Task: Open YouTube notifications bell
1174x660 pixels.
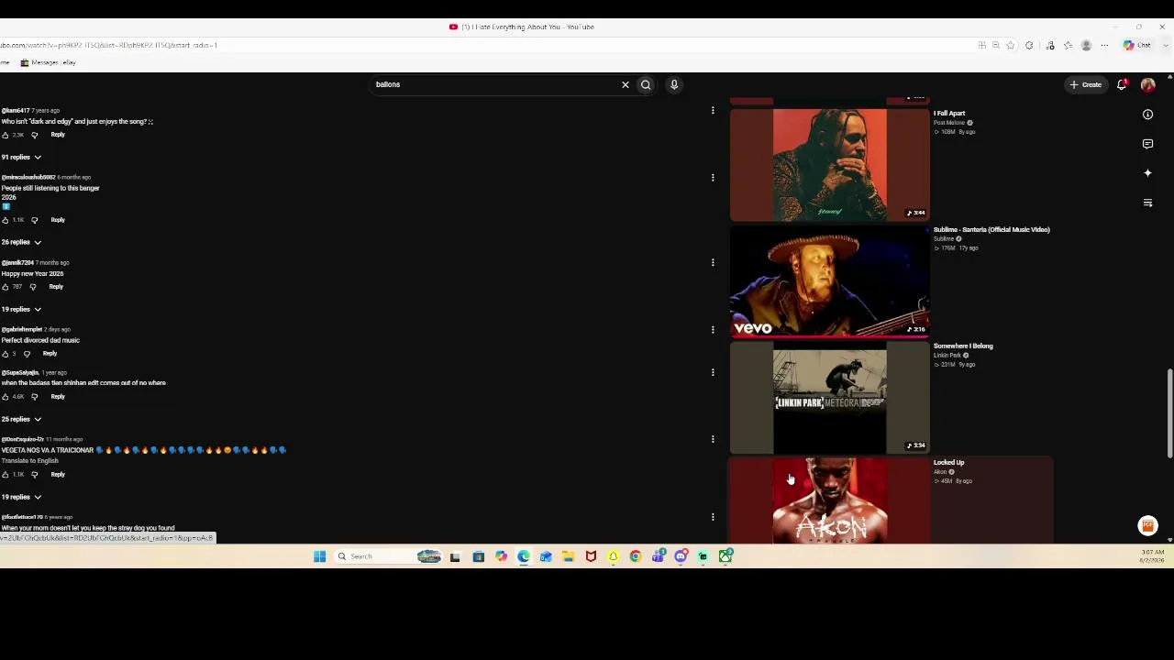Action: point(1122,84)
